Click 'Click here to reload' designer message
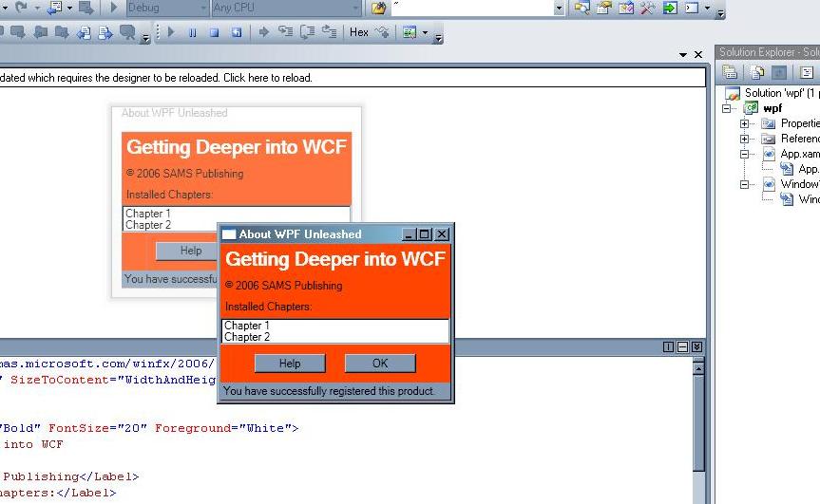The width and height of the screenshot is (820, 504). click(x=268, y=78)
